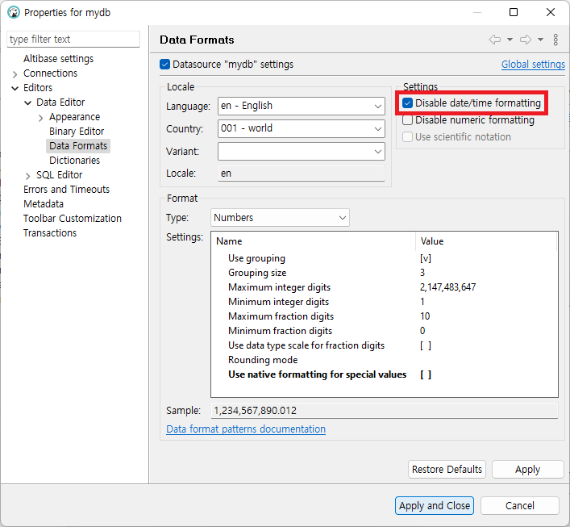Open the back history dropdown arrow
570x527 pixels.
[510, 40]
